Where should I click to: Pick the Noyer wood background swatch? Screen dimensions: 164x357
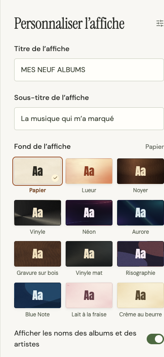tap(140, 171)
